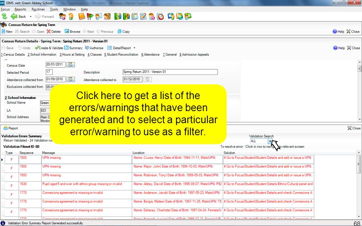Select the Abbey, David ethnic group error
Screen dimensions: 362x226
click(159, 186)
